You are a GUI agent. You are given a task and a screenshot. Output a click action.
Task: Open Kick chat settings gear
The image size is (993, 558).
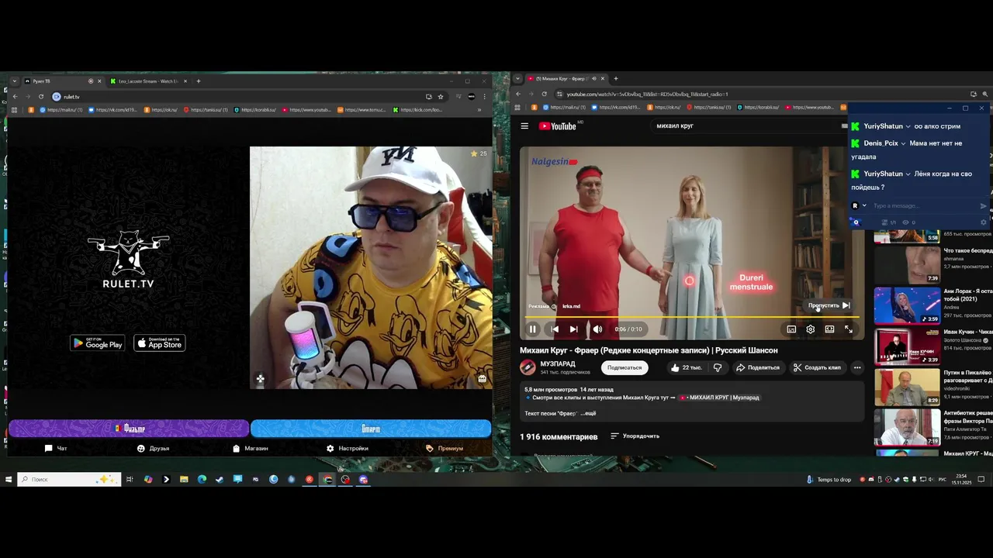coord(984,222)
